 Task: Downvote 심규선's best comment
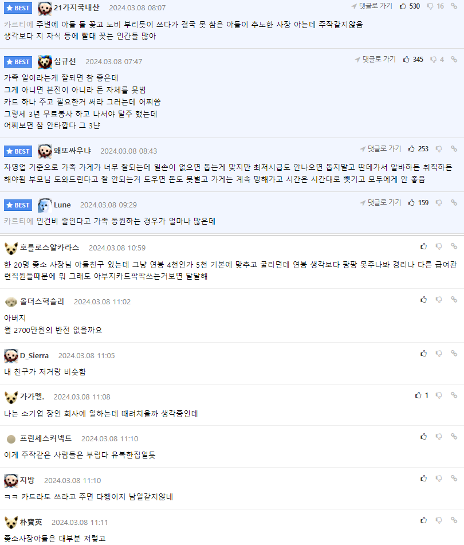[x=434, y=59]
